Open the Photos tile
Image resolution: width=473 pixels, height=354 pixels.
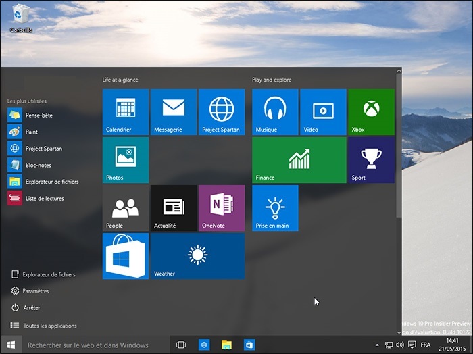(126, 160)
